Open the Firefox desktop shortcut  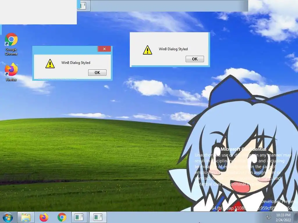coord(11,72)
